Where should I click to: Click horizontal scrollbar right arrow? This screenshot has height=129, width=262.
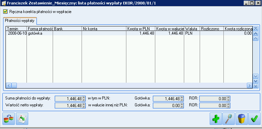pyautogui.click(x=250, y=85)
